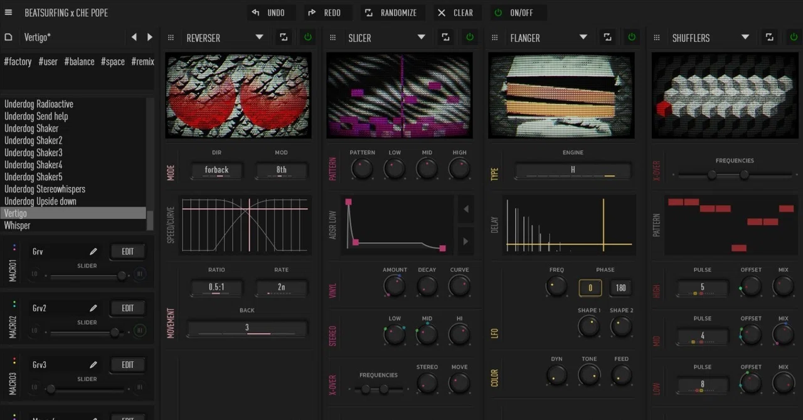Click the Reverser drag handle icon

click(171, 38)
